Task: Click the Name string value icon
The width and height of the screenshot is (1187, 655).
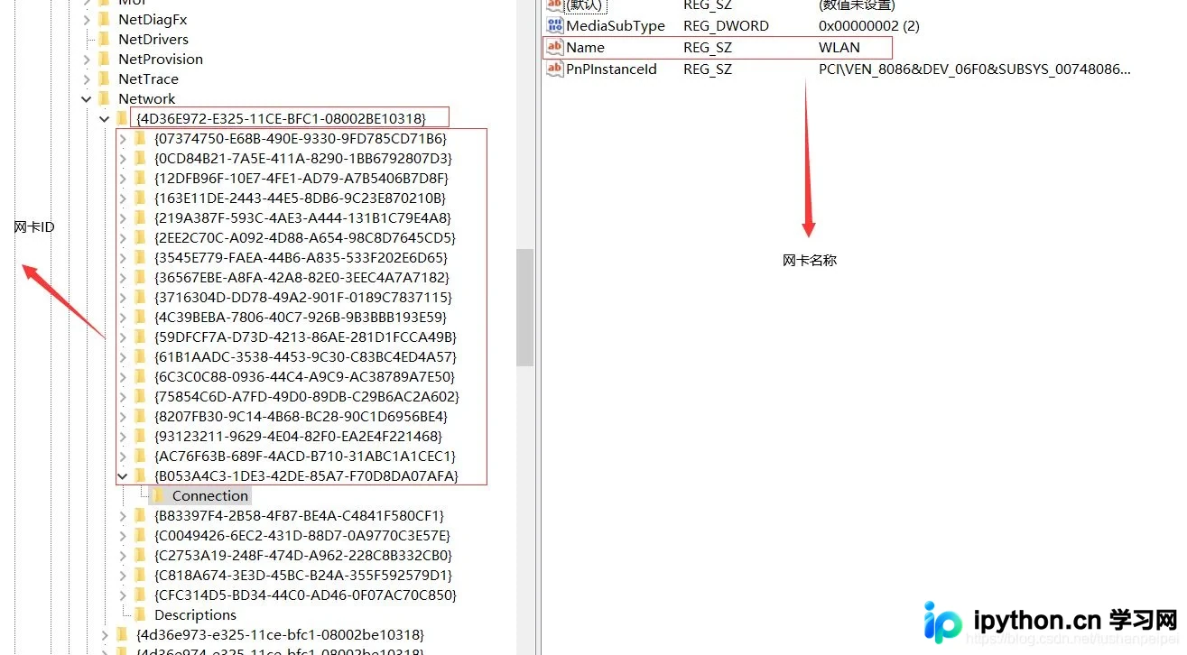Action: click(555, 48)
